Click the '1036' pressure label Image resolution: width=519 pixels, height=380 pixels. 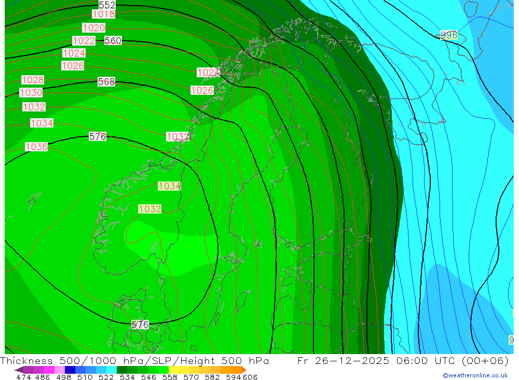pyautogui.click(x=36, y=147)
